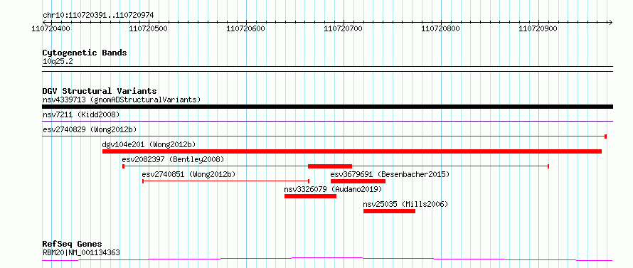633x268 pixels.
Task: Select the esv2082397 (Bentley2008) label
Action: point(173,159)
